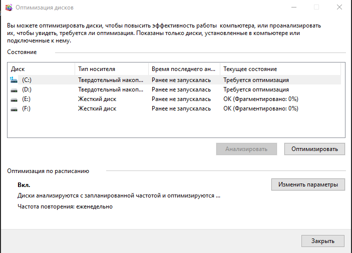Select the D: drive icon
Screen dimensions: 352x253
tap(14, 90)
